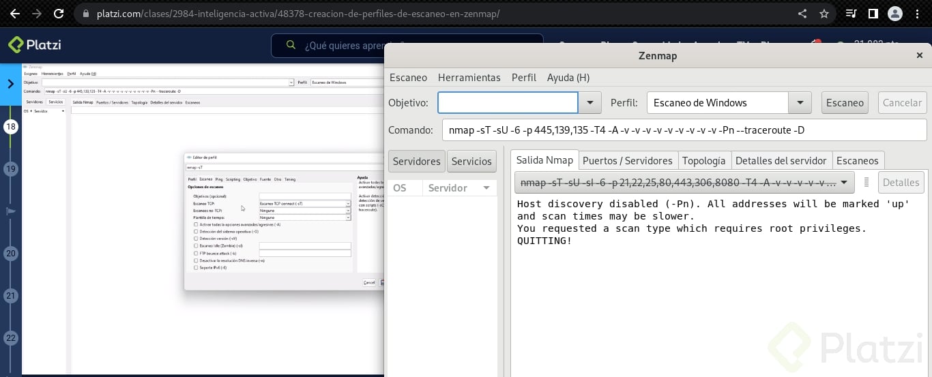Open Timing tab in video's profile editor

[x=290, y=179]
